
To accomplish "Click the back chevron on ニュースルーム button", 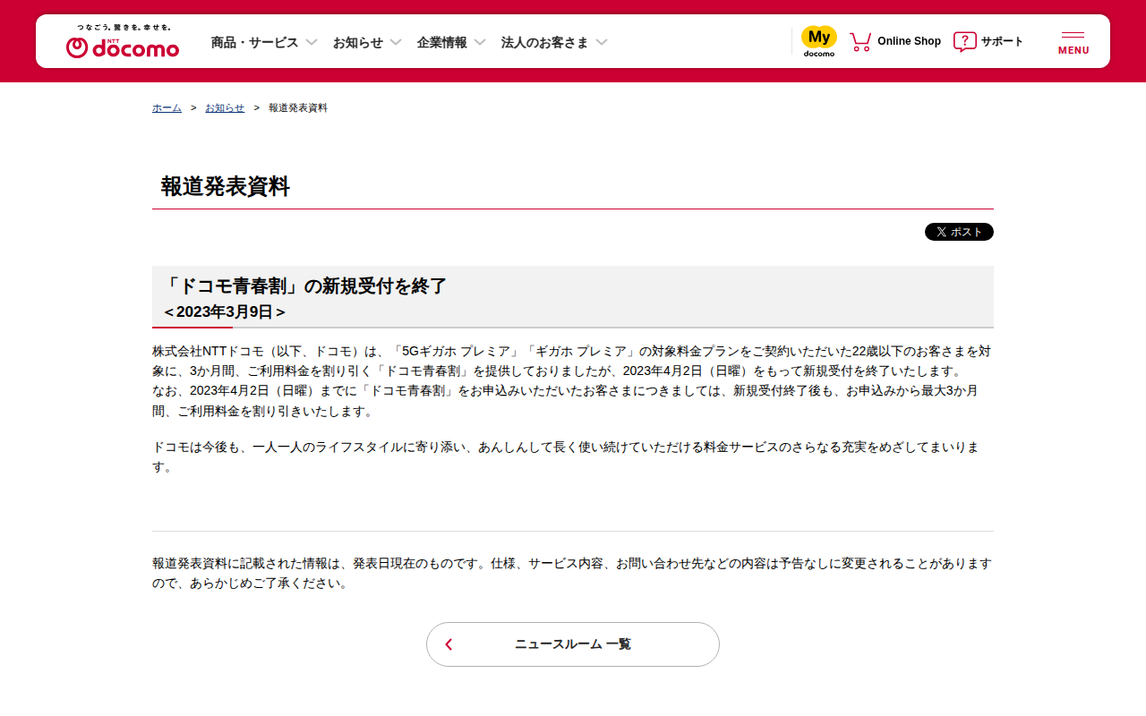I will 449,644.
